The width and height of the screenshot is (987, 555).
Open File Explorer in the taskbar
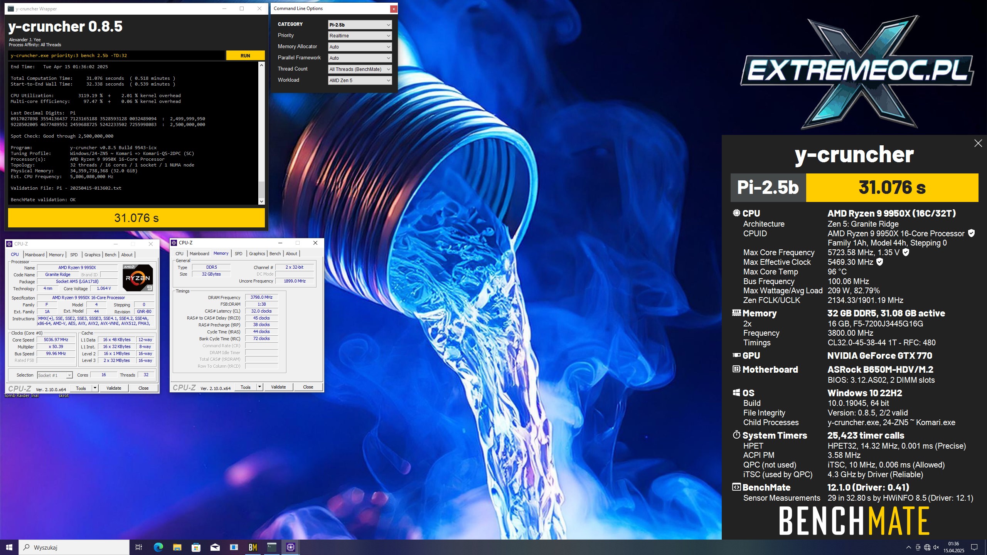[x=177, y=547]
